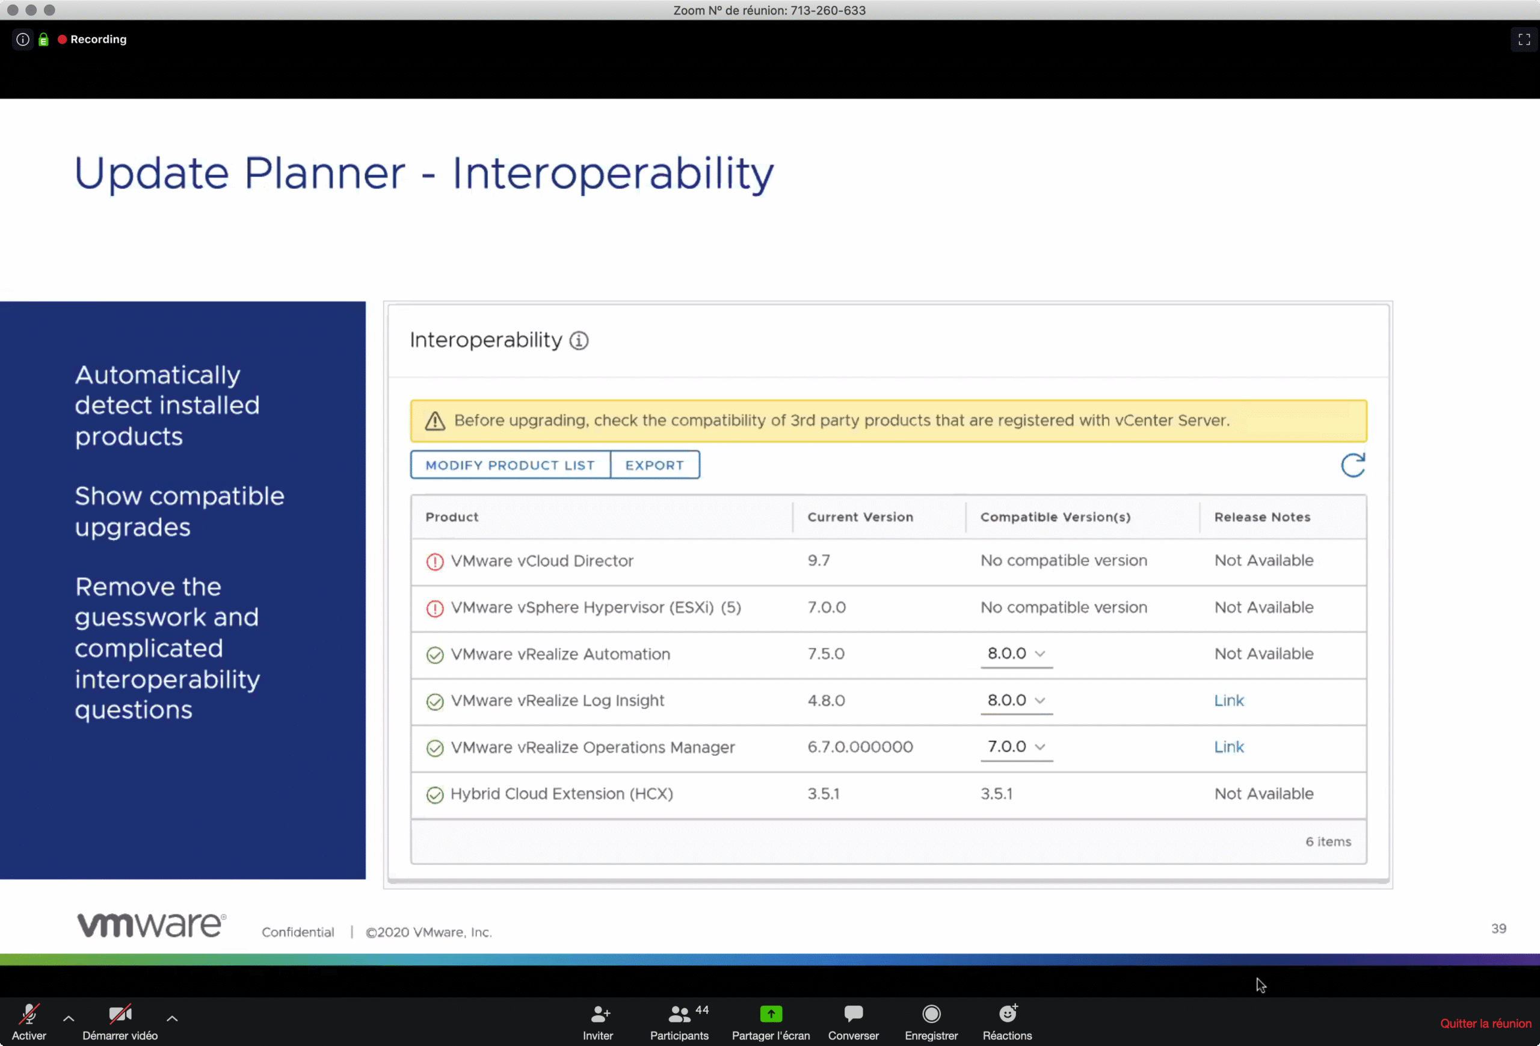Open vRealize Automation 8.0.0 version dropdown

[x=1016, y=654]
